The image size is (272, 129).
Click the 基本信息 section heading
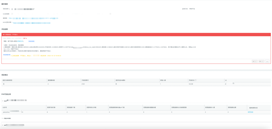4,4
